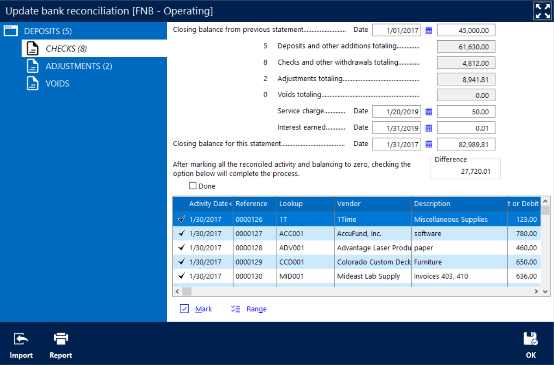Open the interest earned date calendar
554x365 pixels.
[428, 127]
